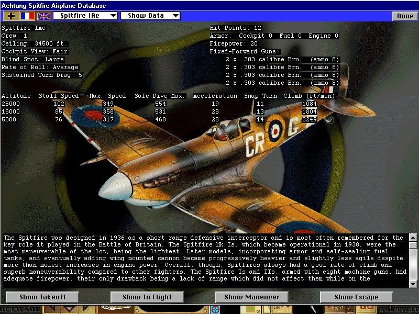Click the Show Takeoff button
The image size is (419, 314).
pos(42,297)
